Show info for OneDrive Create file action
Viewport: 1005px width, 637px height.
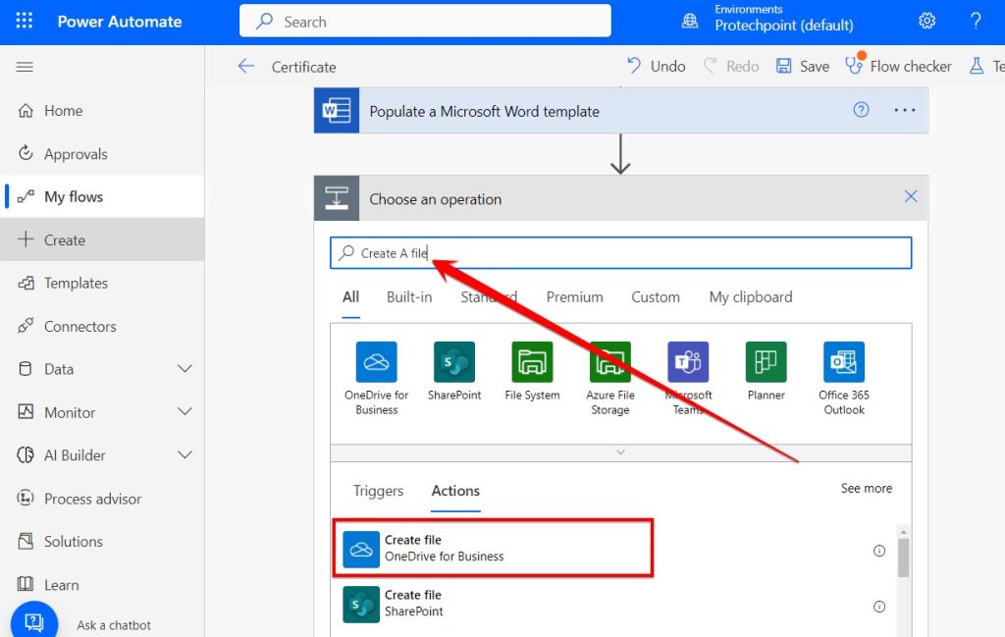[x=879, y=551]
